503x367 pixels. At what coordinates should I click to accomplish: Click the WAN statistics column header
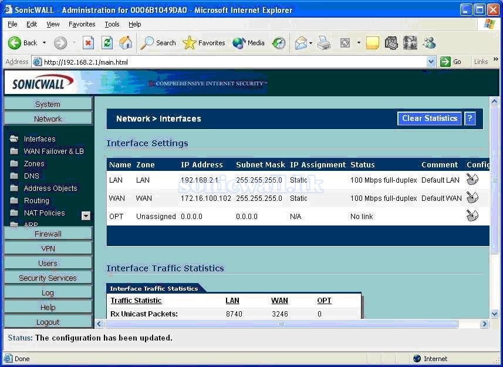tap(279, 301)
